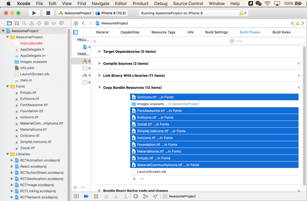Expand Link Binary With Libraries section
The height and width of the screenshot is (201, 307).
[x=99, y=75]
